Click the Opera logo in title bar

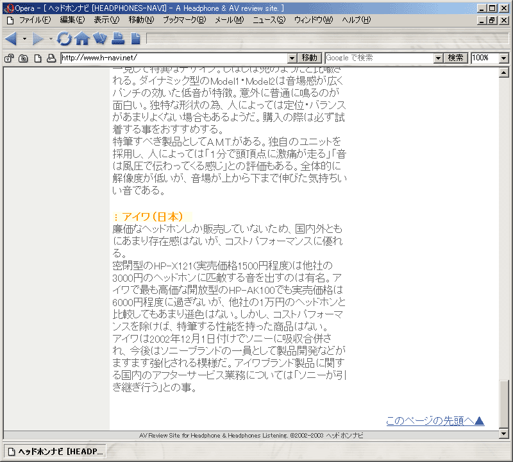pyautogui.click(x=9, y=8)
